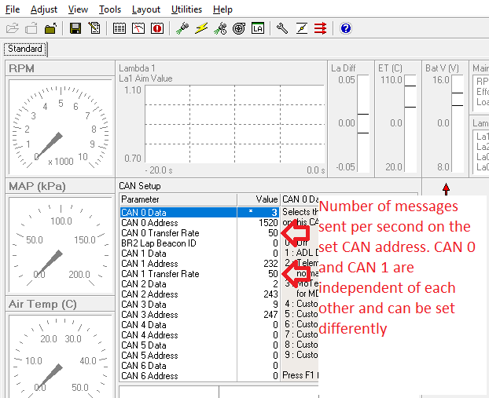Click the wrench setup icon

[x=282, y=29]
